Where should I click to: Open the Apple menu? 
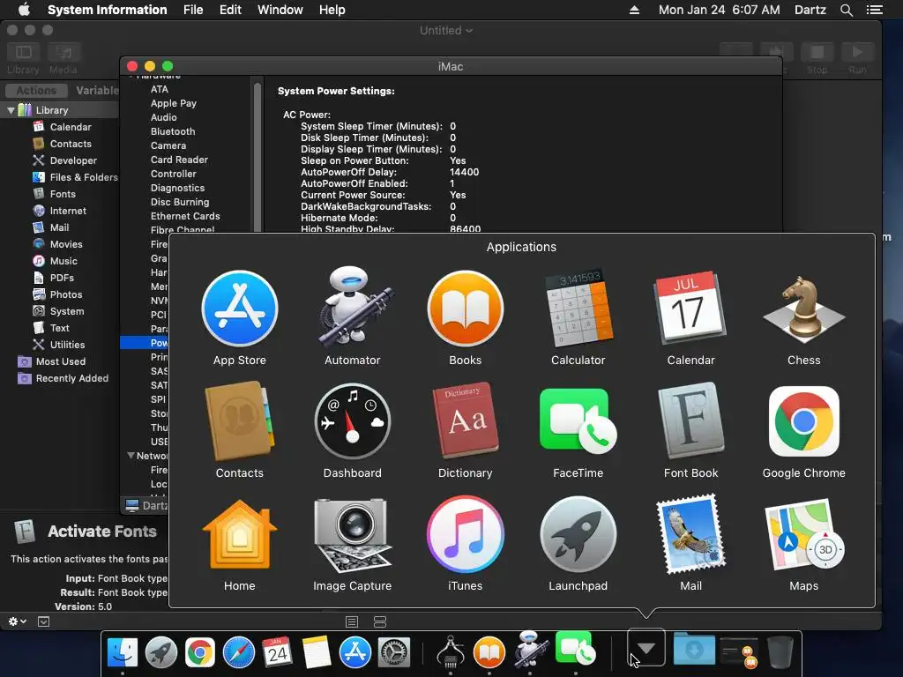tap(24, 10)
